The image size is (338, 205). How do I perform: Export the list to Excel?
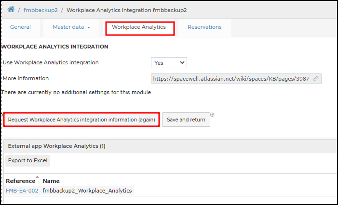click(x=28, y=160)
